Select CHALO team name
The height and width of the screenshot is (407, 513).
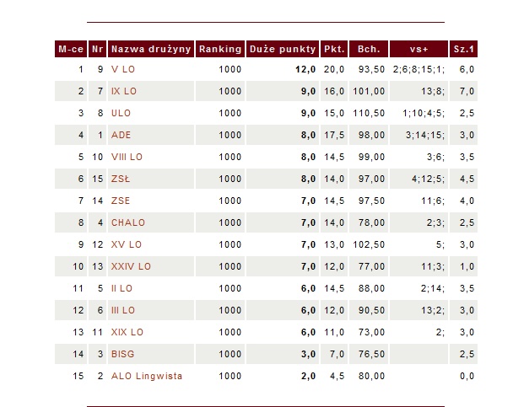point(128,222)
